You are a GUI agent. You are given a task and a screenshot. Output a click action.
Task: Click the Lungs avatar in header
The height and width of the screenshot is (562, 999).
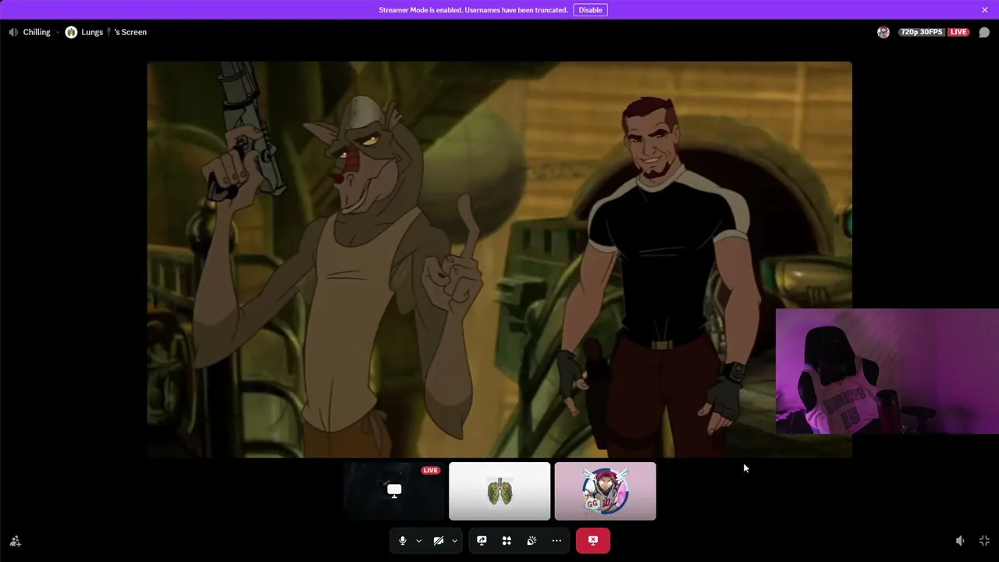[71, 32]
